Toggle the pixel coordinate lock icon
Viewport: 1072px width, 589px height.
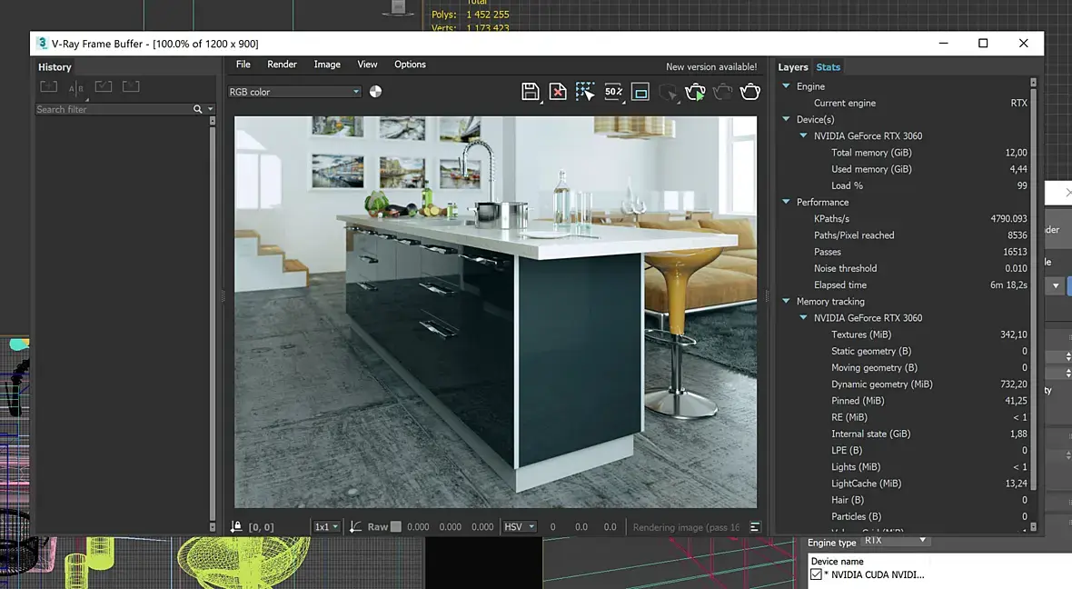(236, 526)
